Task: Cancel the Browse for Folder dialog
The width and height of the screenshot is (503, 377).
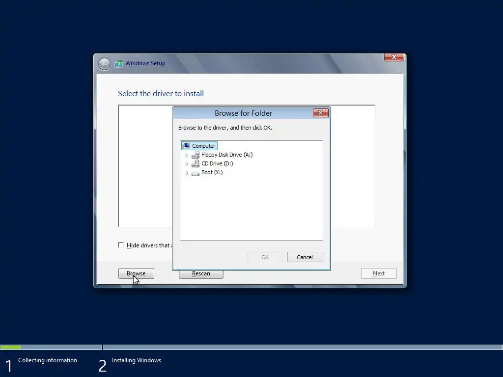Action: pyautogui.click(x=305, y=257)
